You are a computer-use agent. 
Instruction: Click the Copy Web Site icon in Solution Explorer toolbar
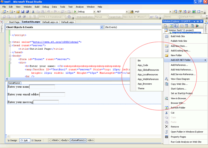pos(192,26)
